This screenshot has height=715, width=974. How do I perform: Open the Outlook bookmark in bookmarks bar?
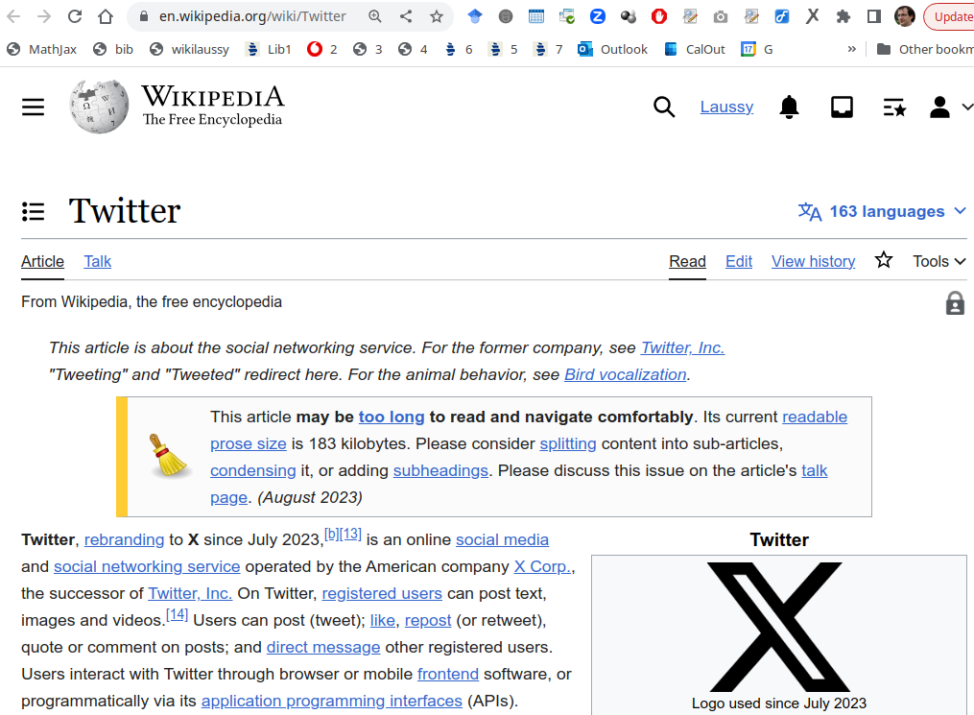(613, 49)
